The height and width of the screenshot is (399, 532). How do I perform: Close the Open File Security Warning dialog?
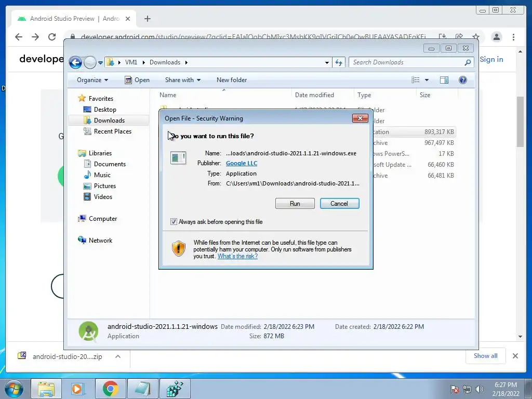tap(360, 118)
